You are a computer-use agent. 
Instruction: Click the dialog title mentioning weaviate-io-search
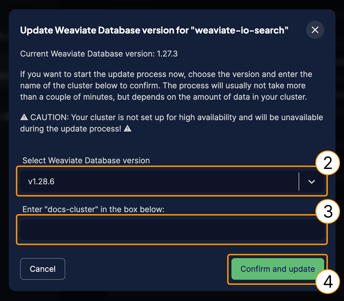(x=154, y=30)
